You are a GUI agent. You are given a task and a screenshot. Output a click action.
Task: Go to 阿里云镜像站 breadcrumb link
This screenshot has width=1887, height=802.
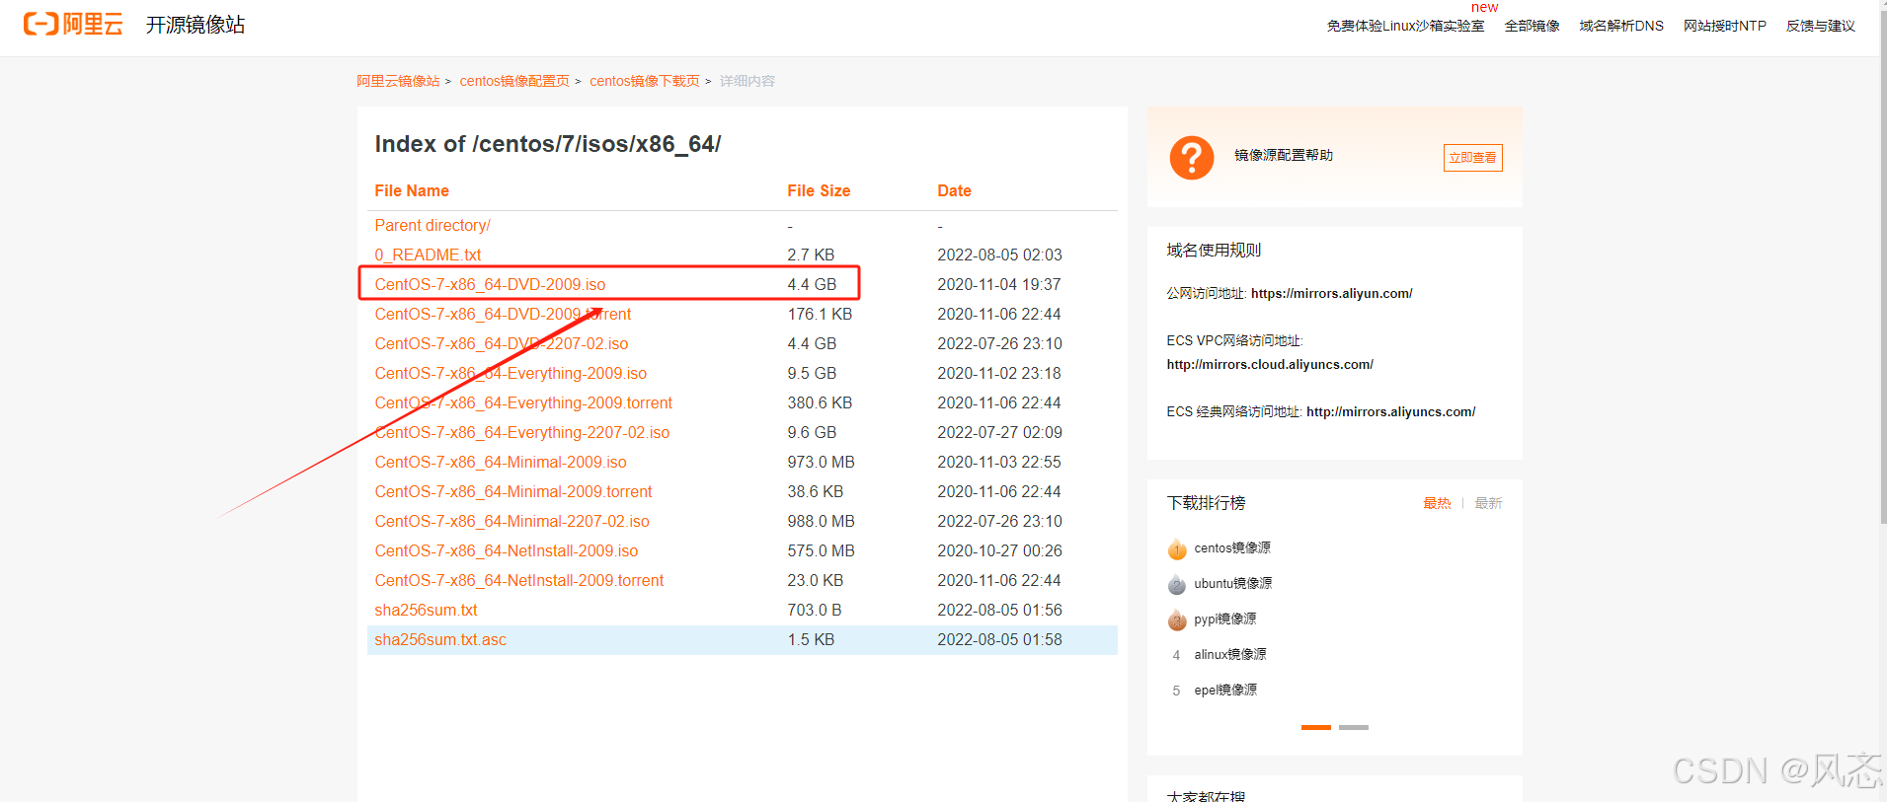398,81
